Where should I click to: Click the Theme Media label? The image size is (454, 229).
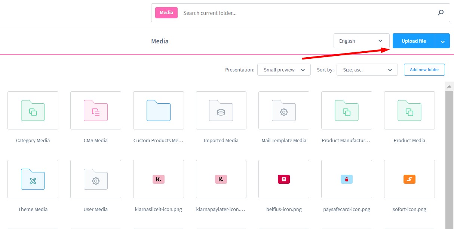pyautogui.click(x=33, y=210)
